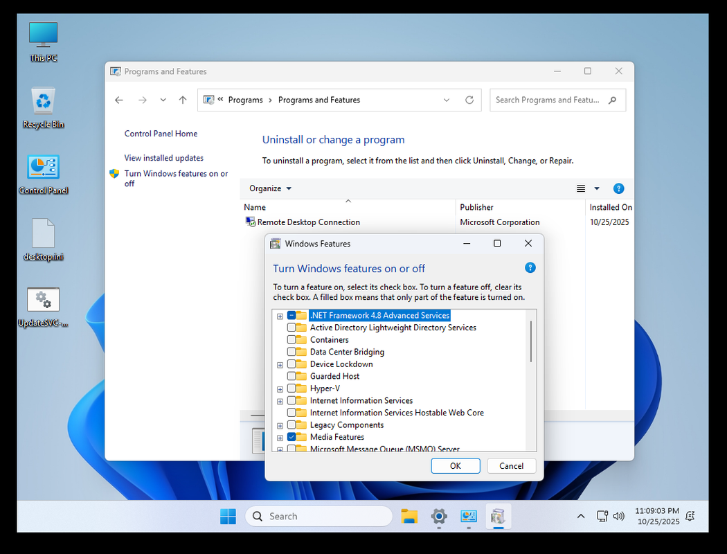Image resolution: width=727 pixels, height=554 pixels.
Task: Check the Legacy Components checkbox
Action: [291, 425]
